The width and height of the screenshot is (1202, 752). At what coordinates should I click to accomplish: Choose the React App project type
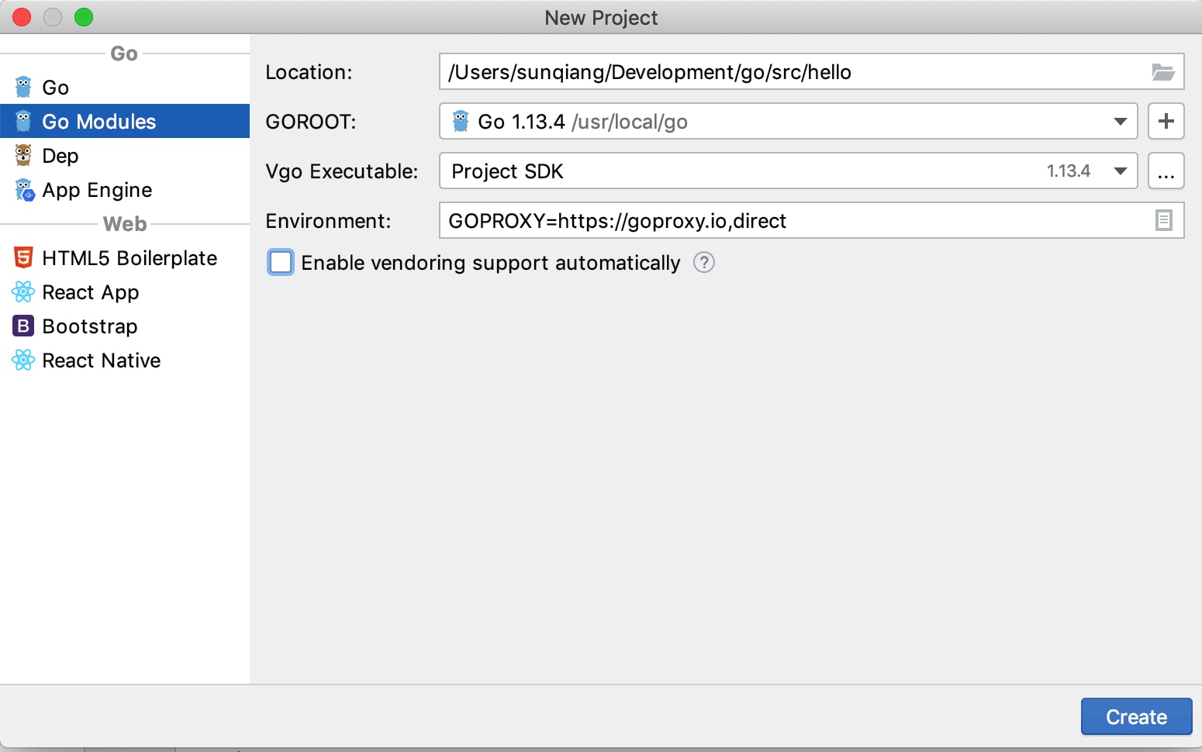(125, 291)
